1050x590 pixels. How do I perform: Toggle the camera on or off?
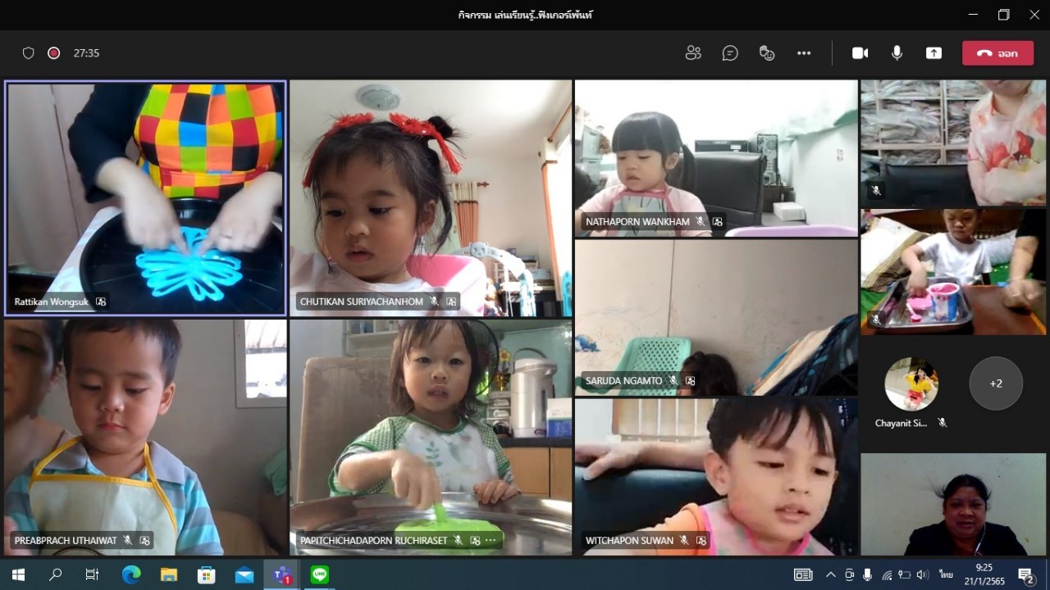click(x=860, y=53)
